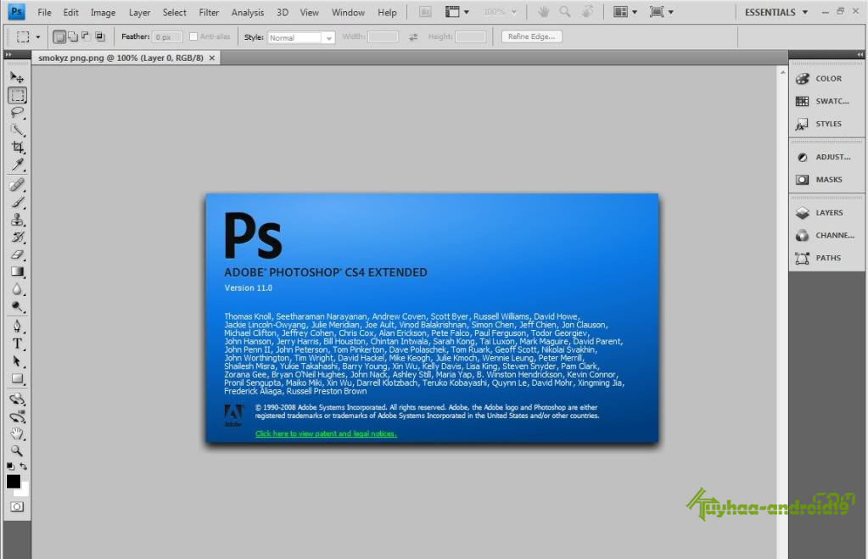Viewport: 868px width, 559px height.
Task: Choose New Selection mode
Action: point(59,37)
